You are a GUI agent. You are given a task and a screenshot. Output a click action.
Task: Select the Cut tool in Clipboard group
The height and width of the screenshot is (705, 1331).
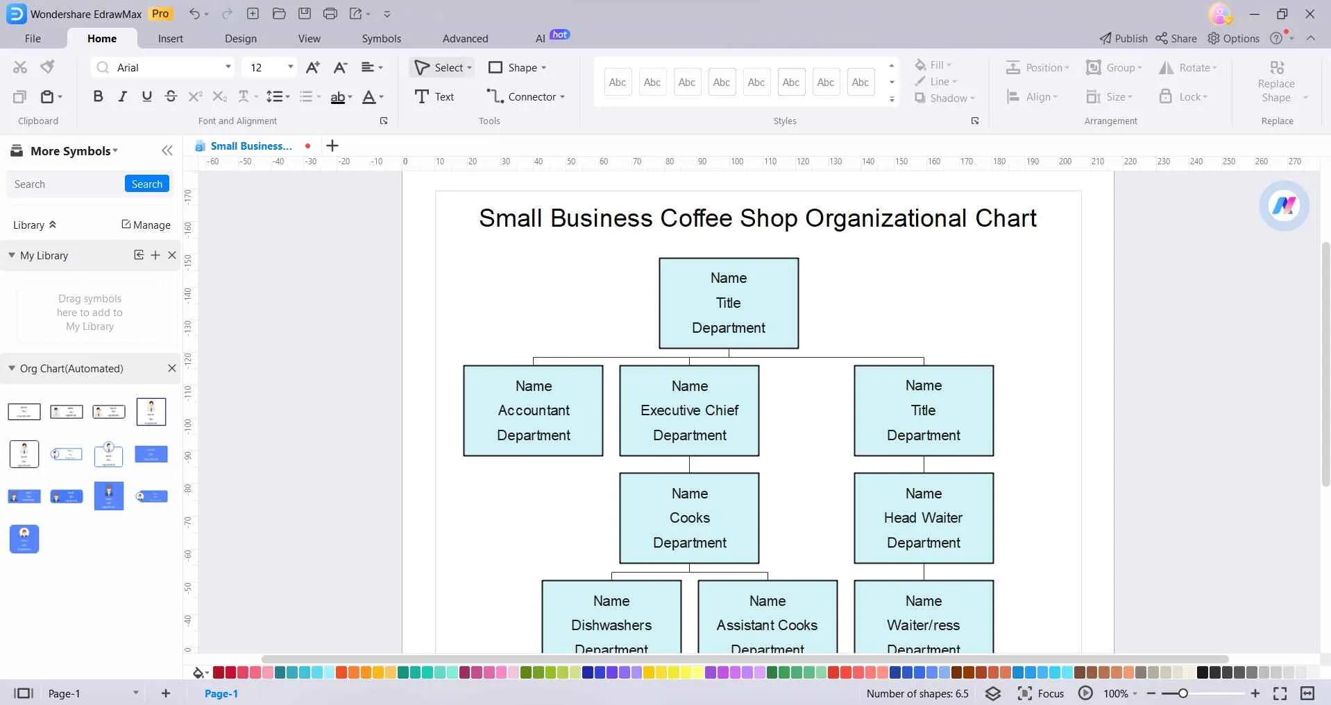coord(19,67)
